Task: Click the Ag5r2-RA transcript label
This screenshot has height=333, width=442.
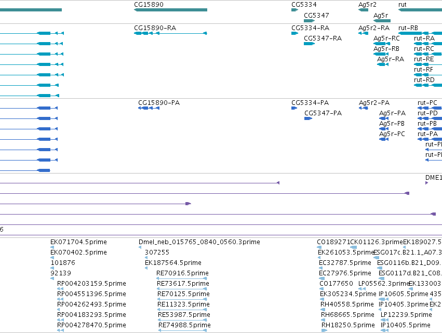Action: [374, 28]
